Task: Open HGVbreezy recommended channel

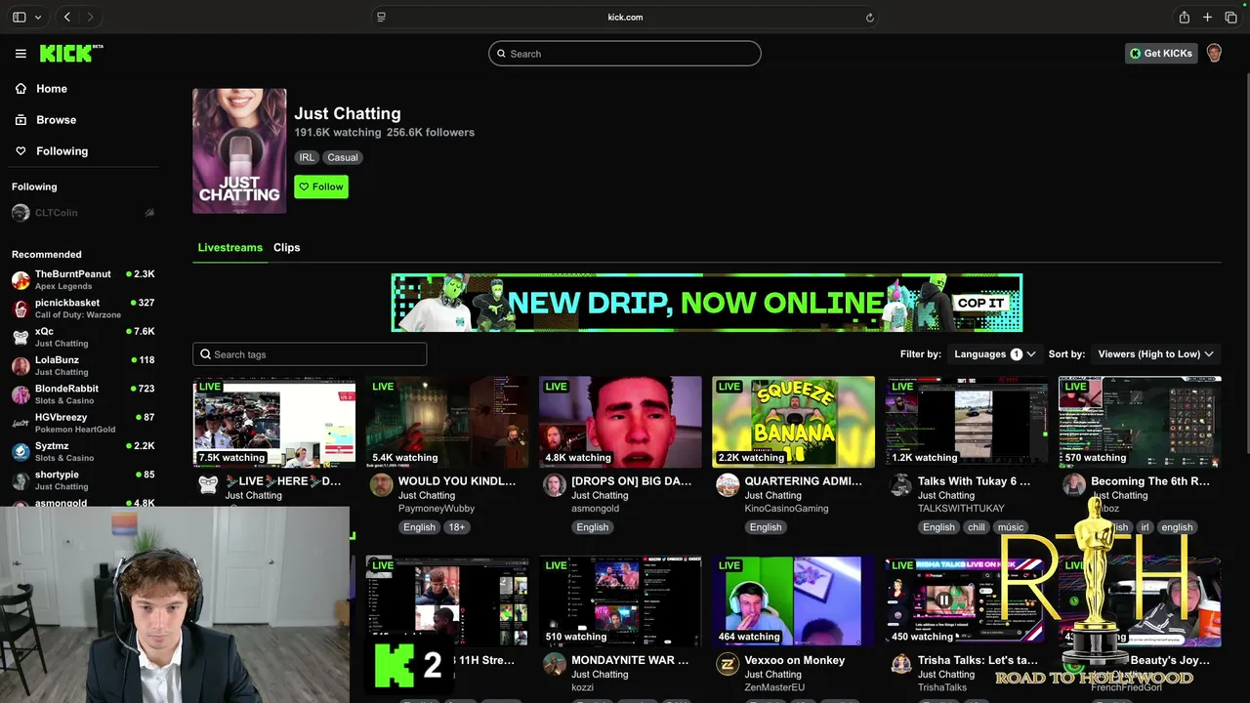Action: pos(83,423)
